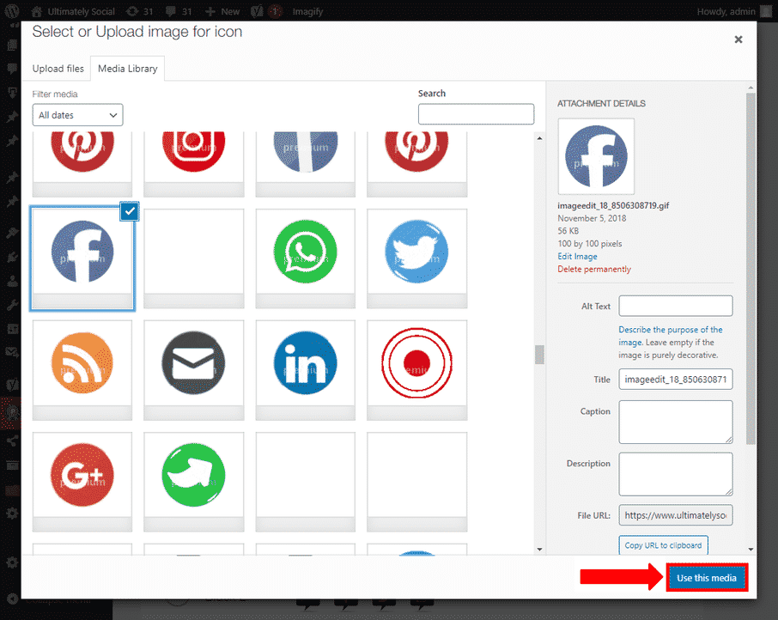Click the Caption text area
Screen dimensions: 778x620
tap(675, 422)
